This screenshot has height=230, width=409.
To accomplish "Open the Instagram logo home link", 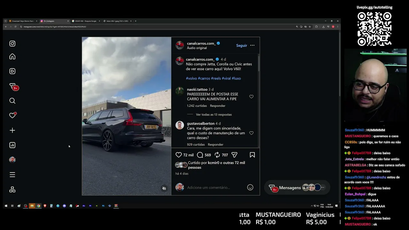I will tap(12, 44).
